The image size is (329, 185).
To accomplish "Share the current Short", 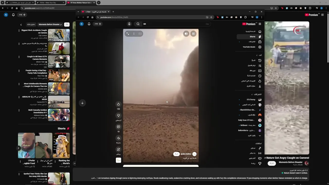I will point(118,138).
